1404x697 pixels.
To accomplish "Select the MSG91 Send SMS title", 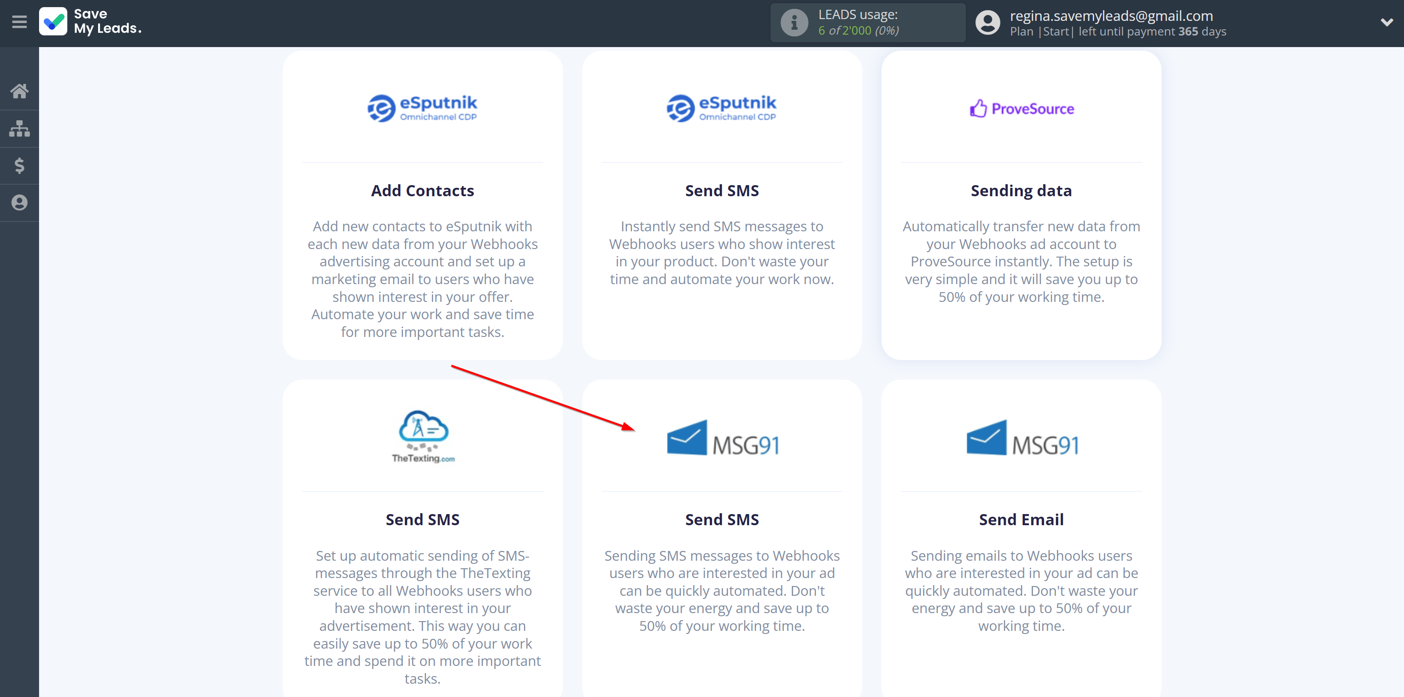I will tap(722, 520).
